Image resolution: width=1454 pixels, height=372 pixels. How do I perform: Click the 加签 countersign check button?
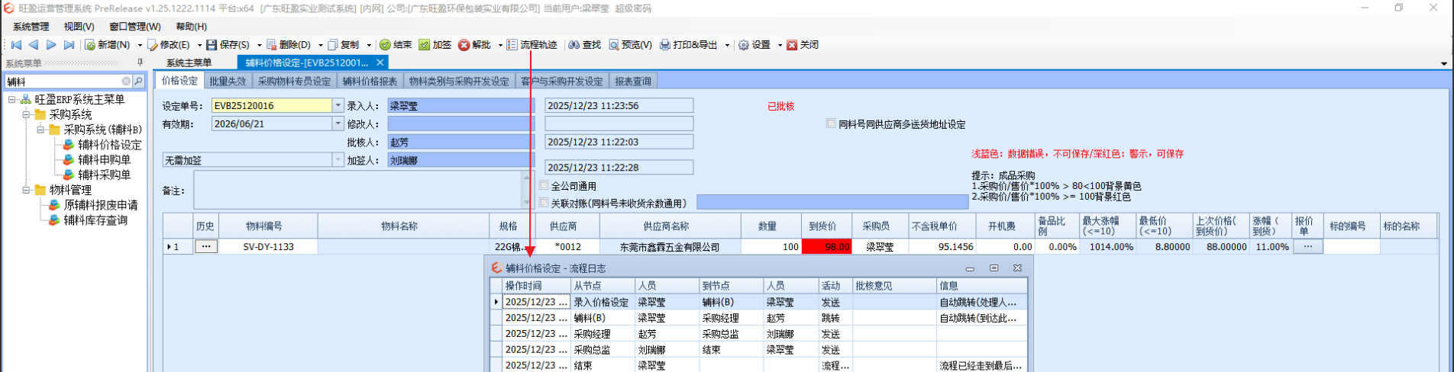tap(435, 45)
